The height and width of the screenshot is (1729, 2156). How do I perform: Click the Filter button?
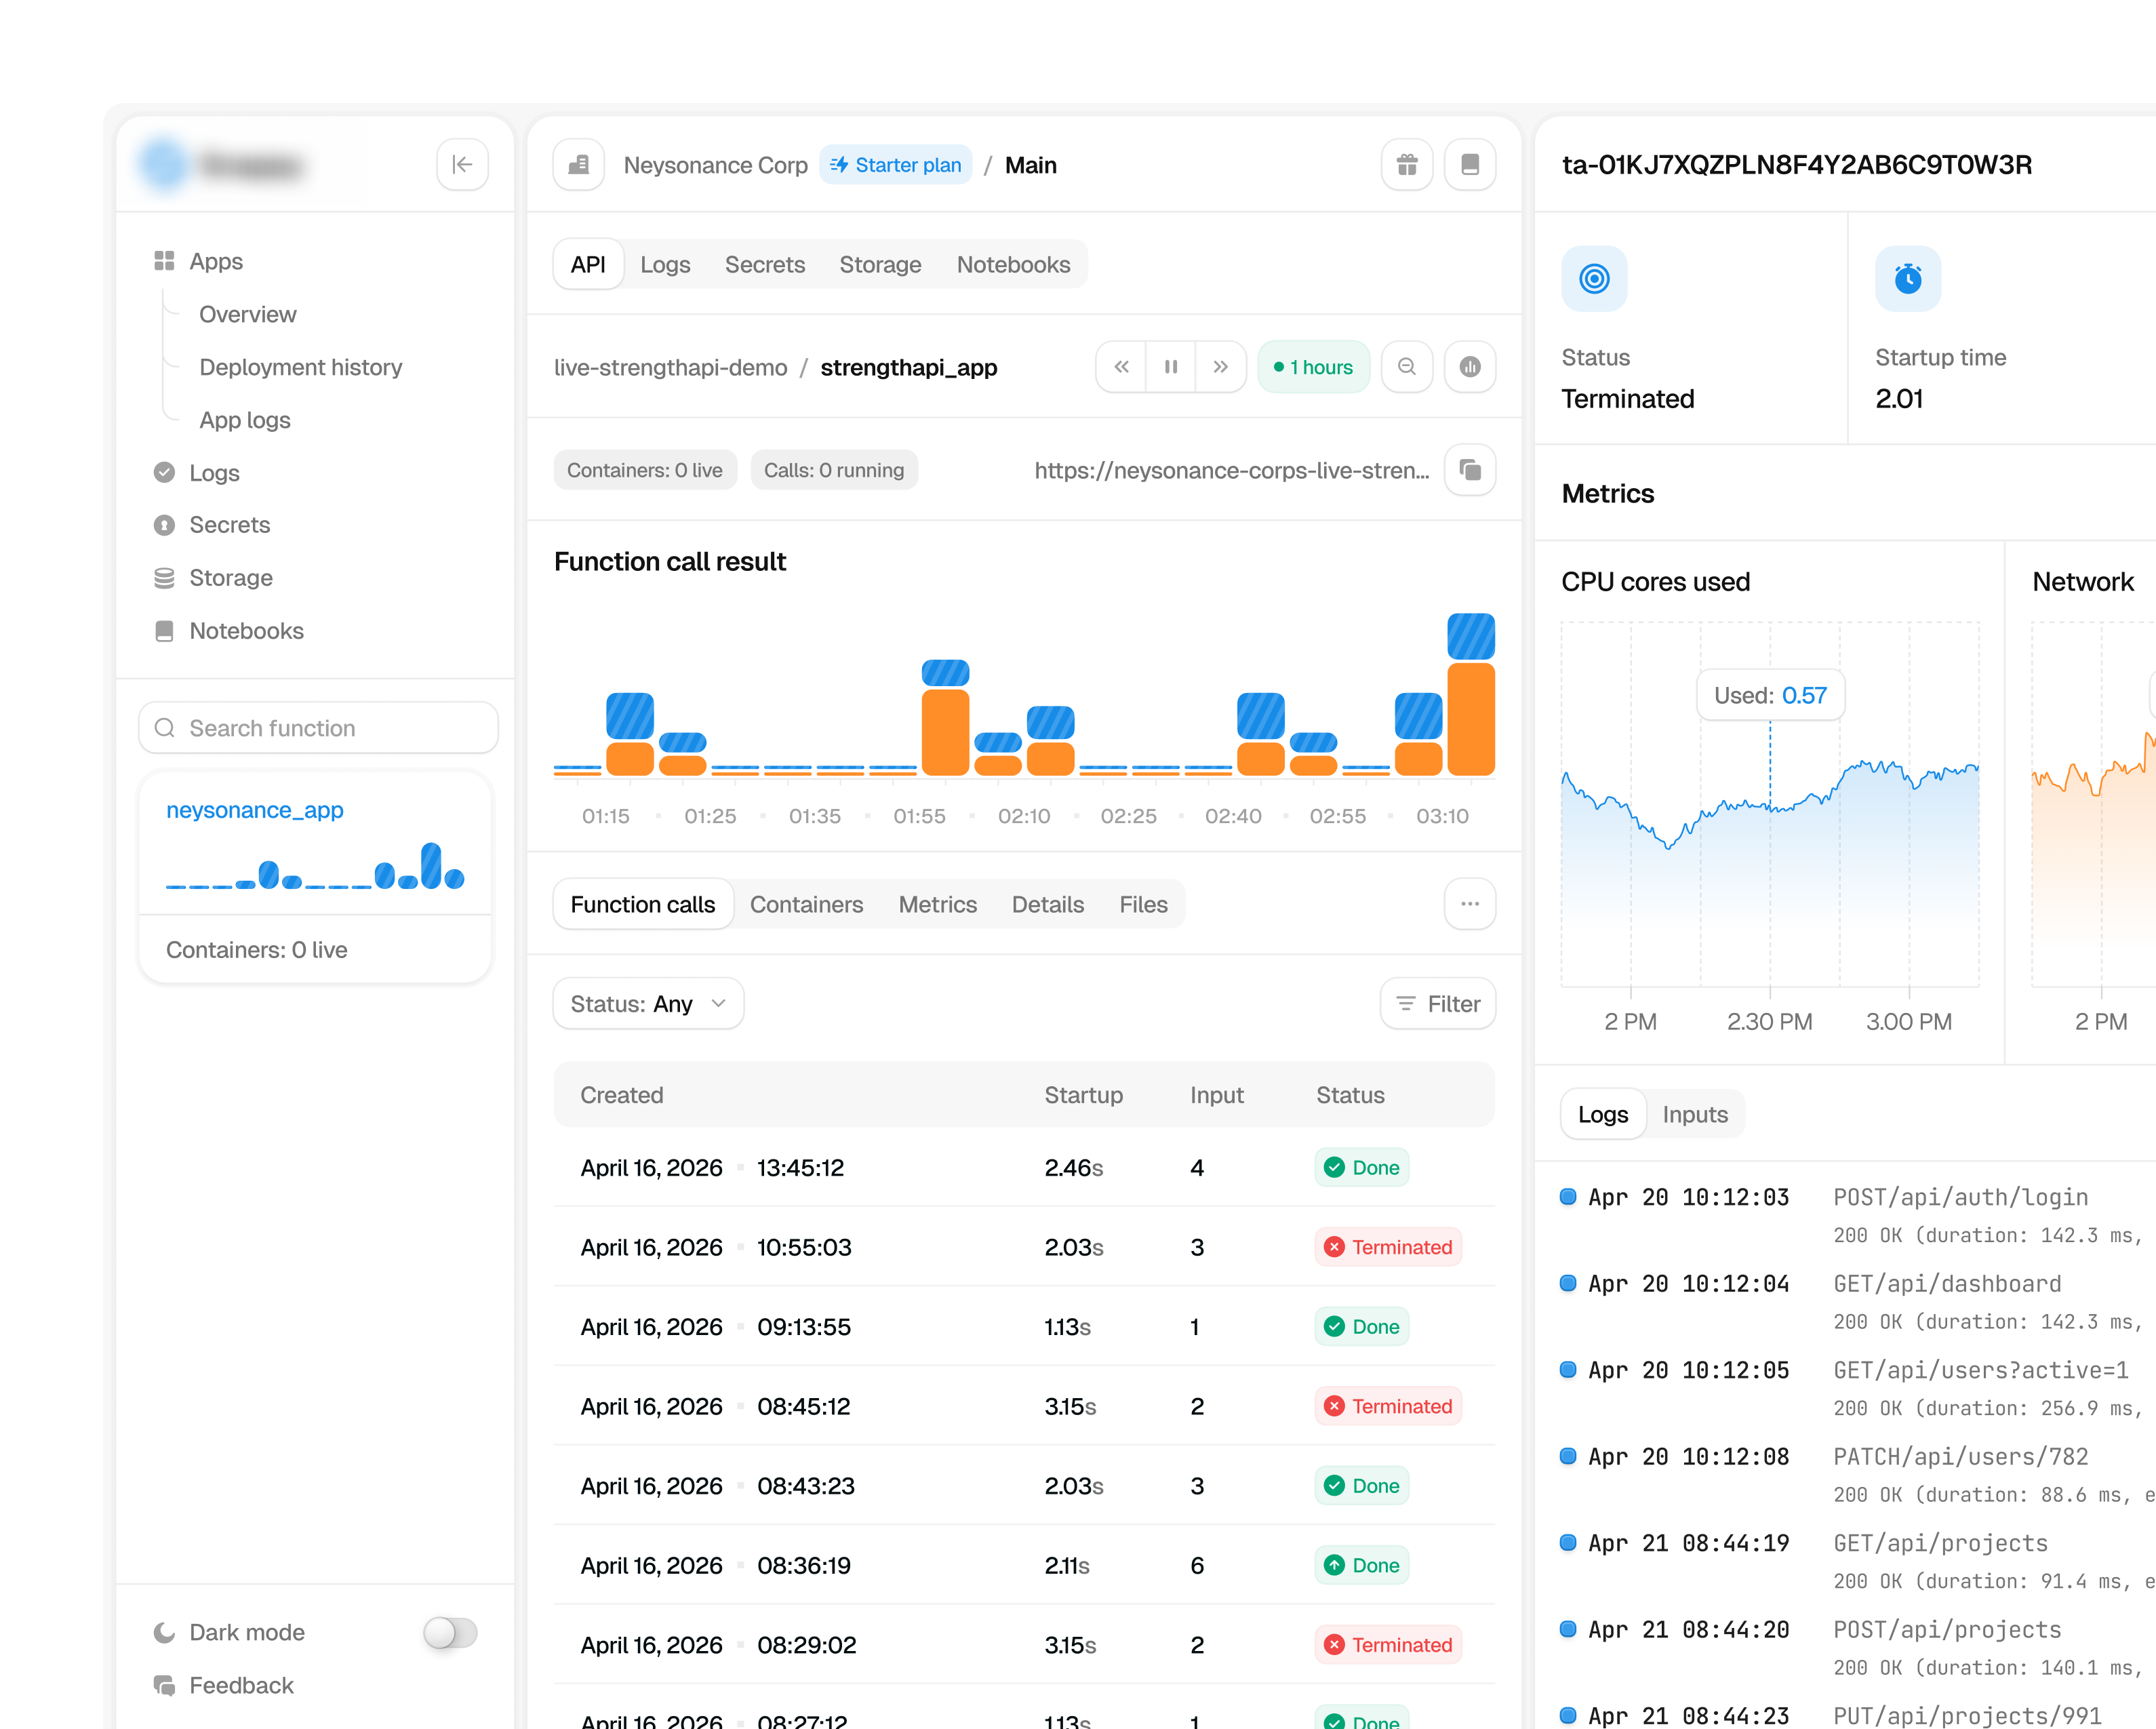click(1437, 1003)
